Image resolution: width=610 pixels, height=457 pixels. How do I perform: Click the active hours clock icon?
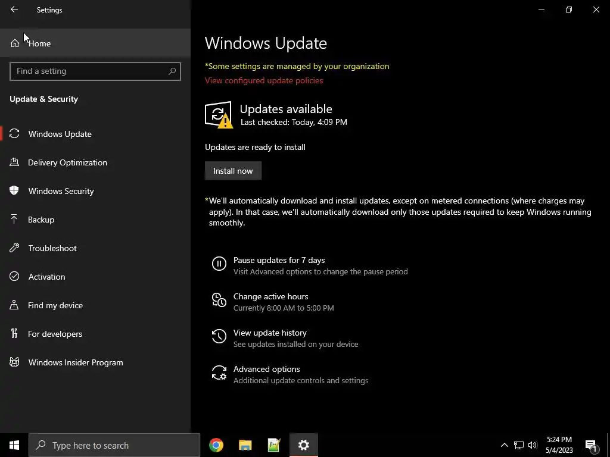219,300
